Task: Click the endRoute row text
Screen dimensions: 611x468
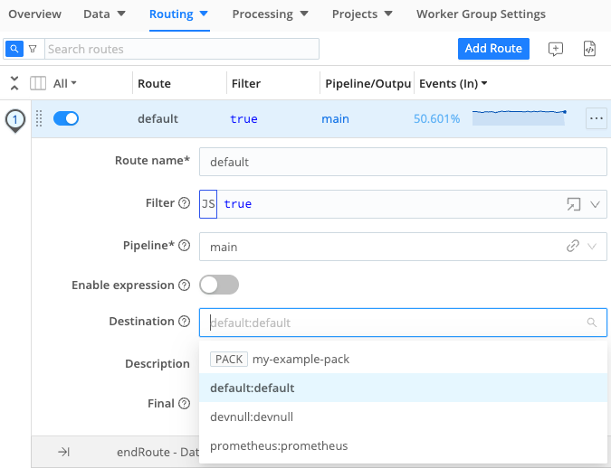Action: 158,452
